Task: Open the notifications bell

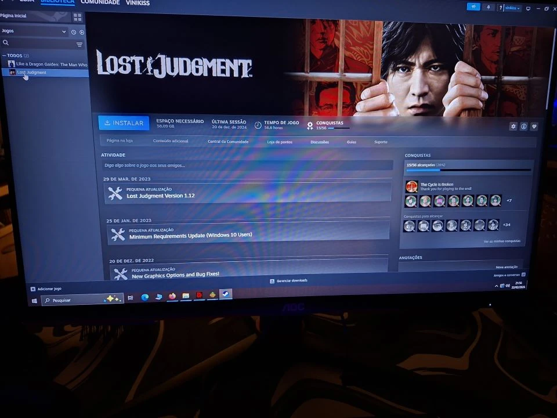Action: coord(489,8)
